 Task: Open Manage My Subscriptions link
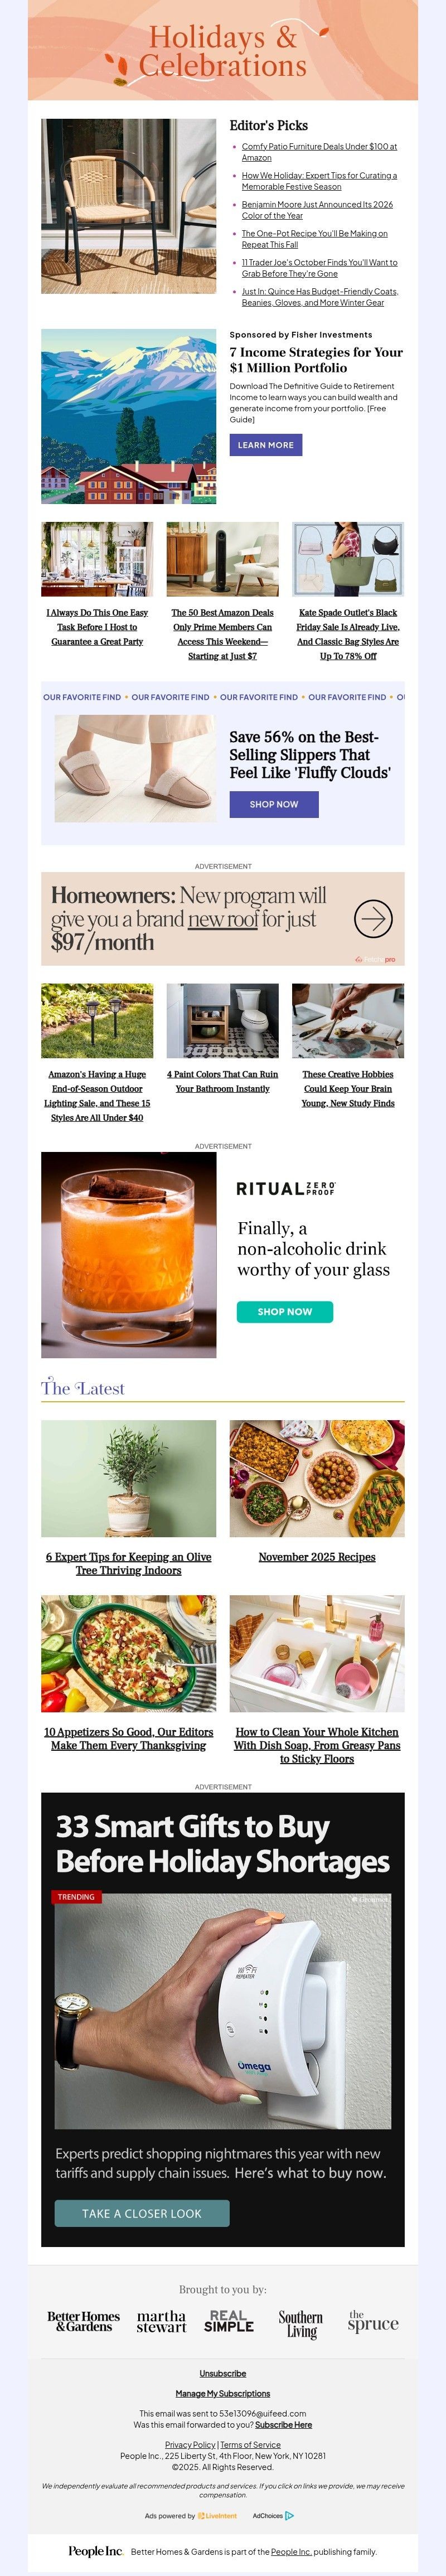point(223,2393)
